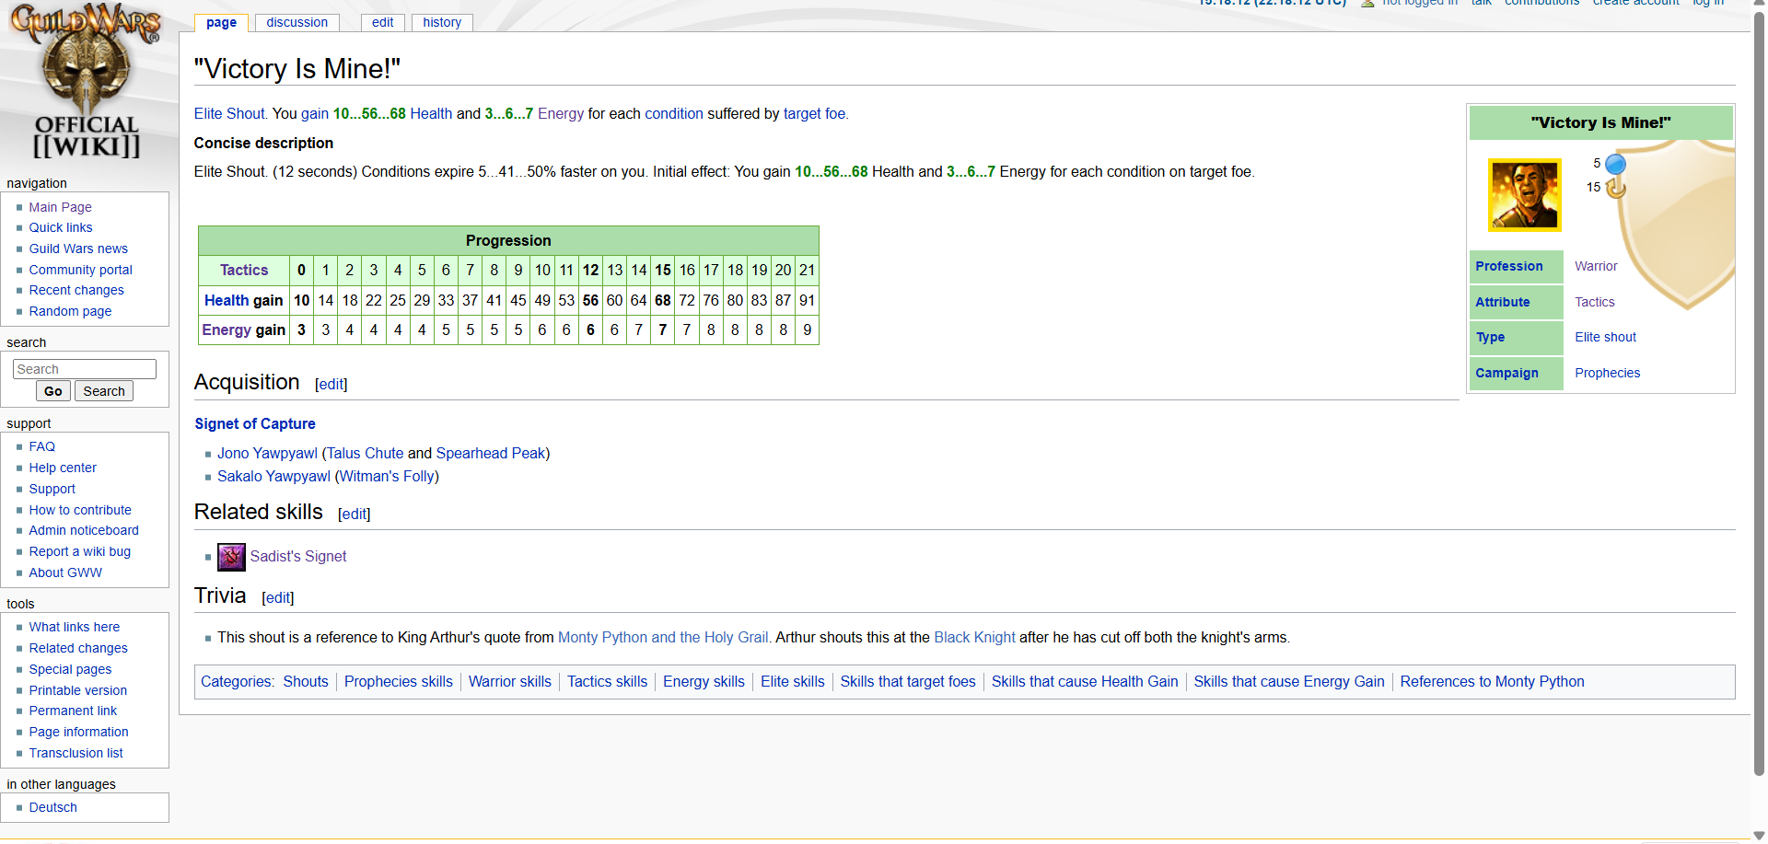Open Witman's Folly link
The width and height of the screenshot is (1768, 844).
tap(387, 477)
